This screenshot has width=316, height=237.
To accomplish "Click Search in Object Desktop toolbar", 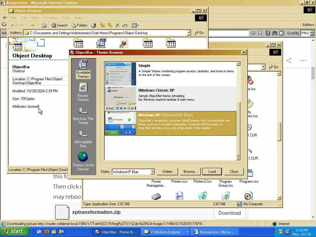I will (x=59, y=25).
